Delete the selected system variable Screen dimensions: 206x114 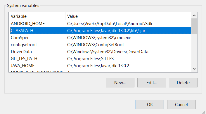tap(183, 82)
